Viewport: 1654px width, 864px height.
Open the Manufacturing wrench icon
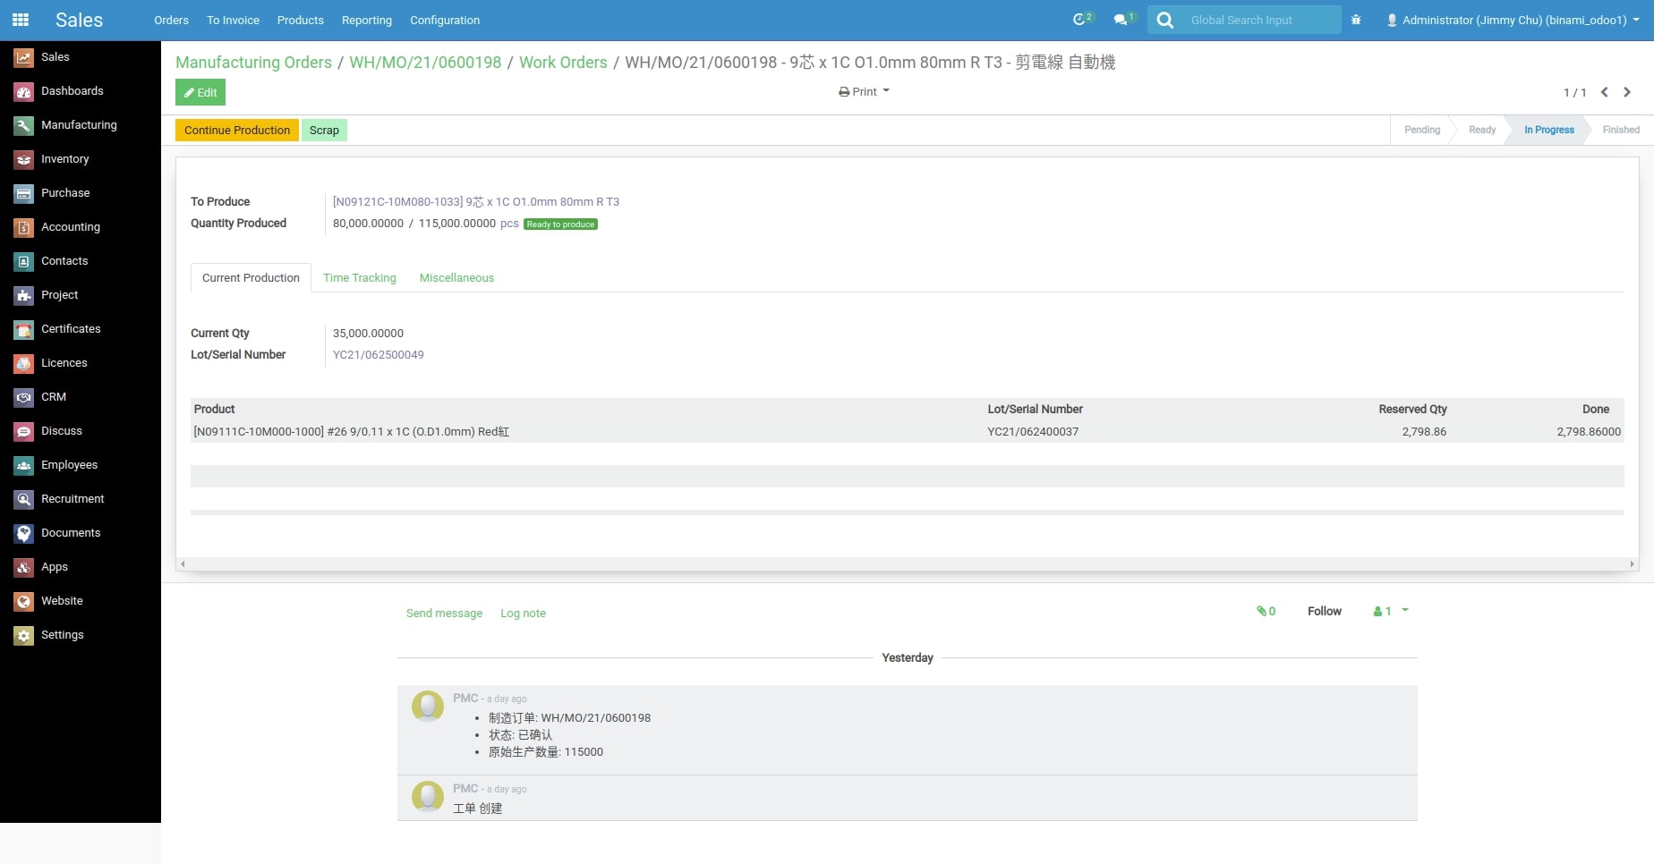click(x=24, y=125)
